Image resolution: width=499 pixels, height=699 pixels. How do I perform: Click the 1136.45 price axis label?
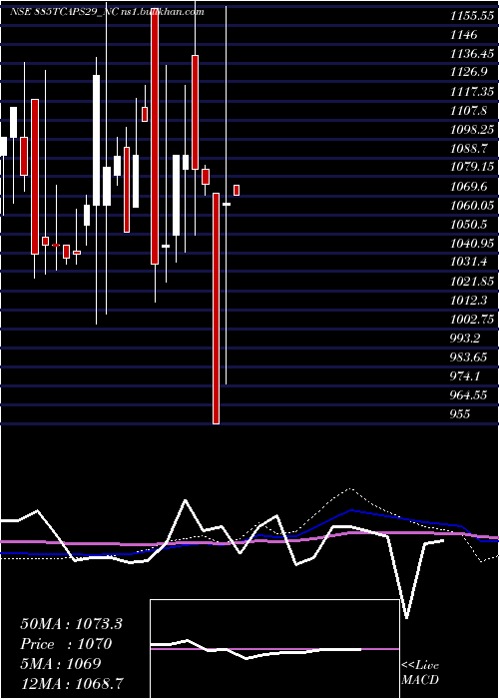472,54
